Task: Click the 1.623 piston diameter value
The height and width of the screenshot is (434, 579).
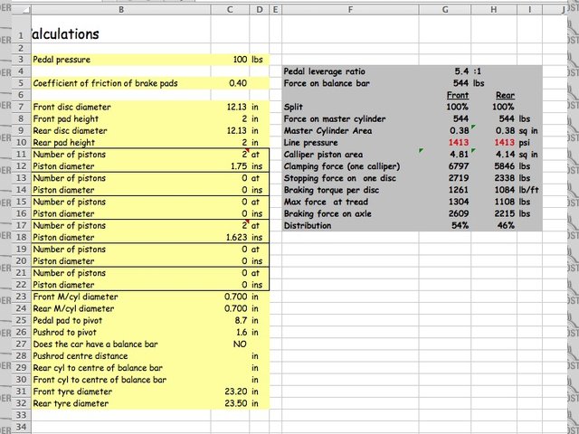Action: (x=232, y=237)
